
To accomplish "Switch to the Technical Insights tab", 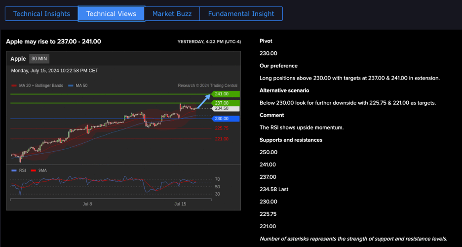I will point(41,14).
